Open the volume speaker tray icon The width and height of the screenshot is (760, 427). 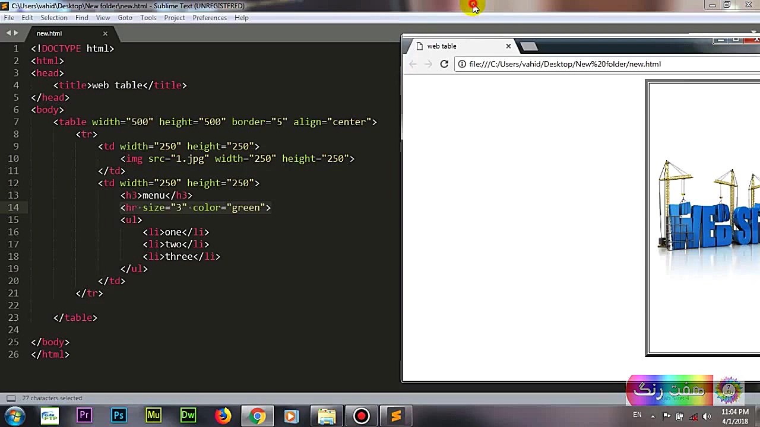707,416
